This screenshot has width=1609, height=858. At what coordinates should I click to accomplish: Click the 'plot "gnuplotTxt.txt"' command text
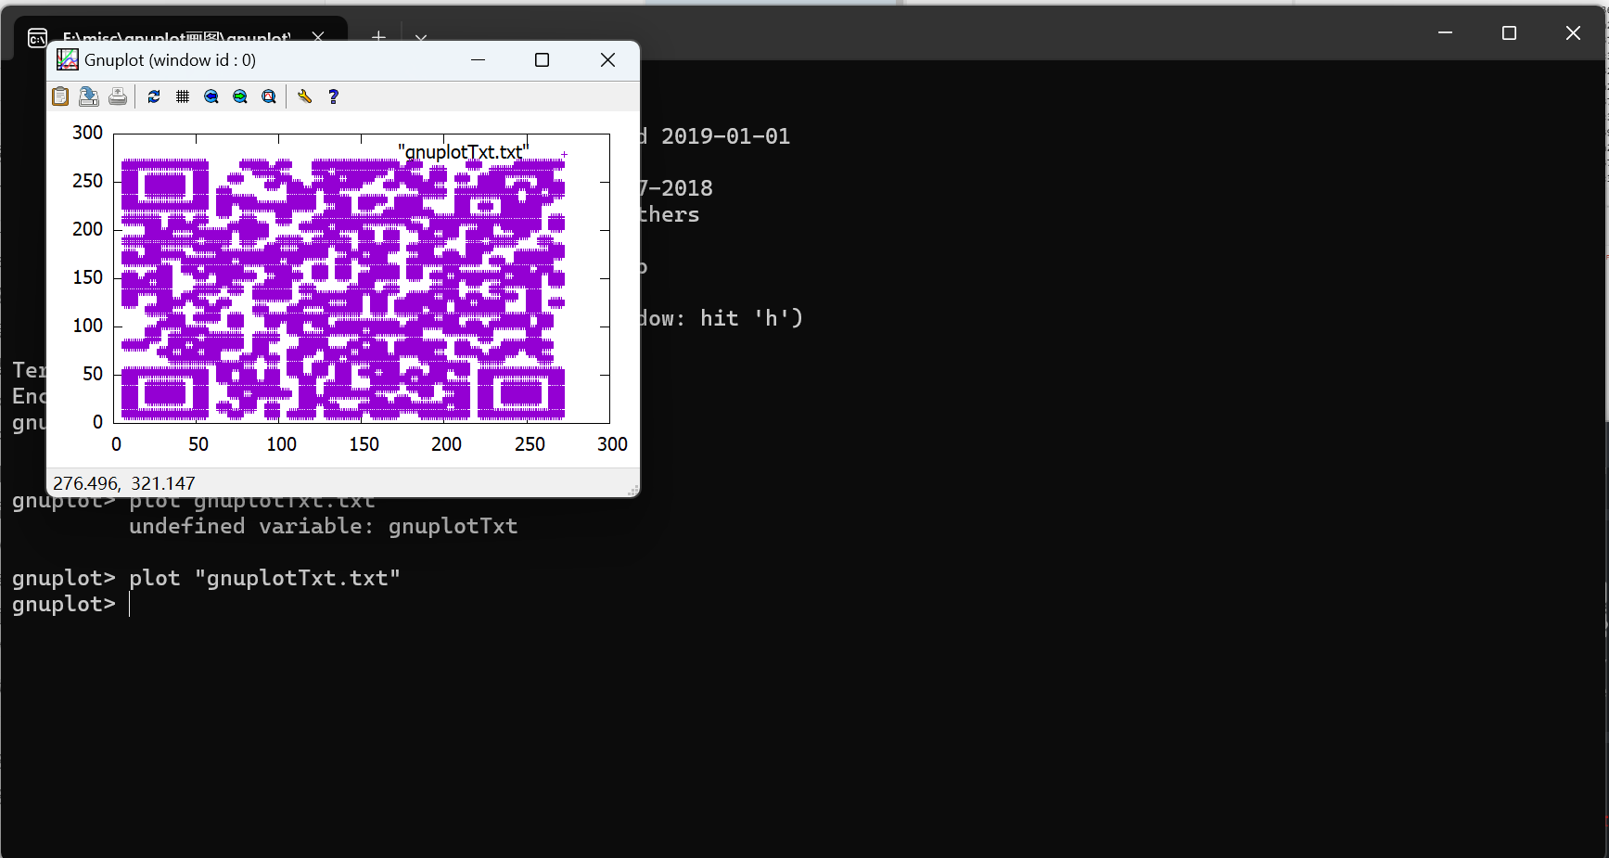coord(264,578)
